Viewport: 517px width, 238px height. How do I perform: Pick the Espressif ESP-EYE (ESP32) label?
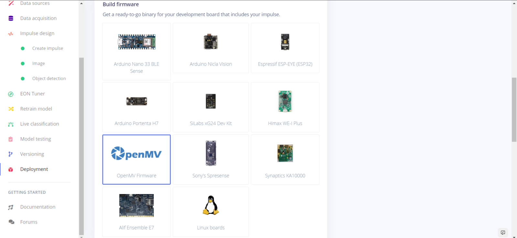point(285,64)
